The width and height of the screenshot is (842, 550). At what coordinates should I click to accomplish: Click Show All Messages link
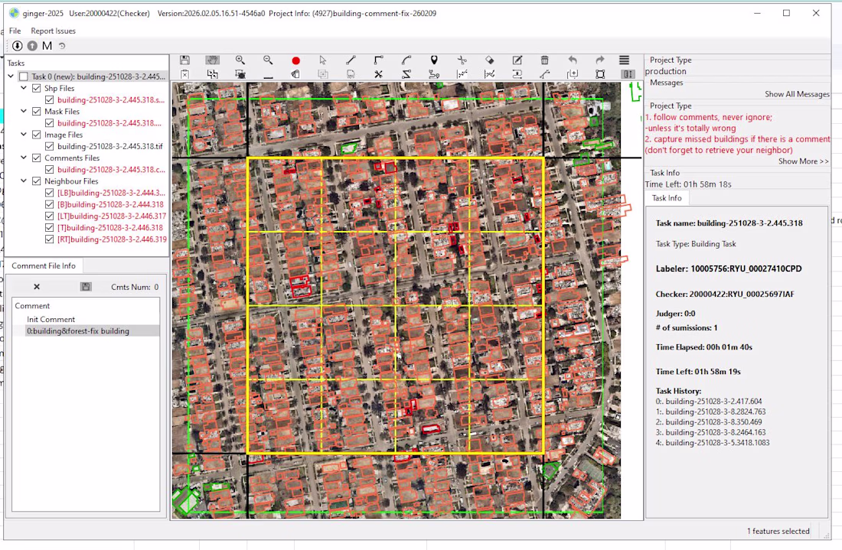click(x=797, y=94)
